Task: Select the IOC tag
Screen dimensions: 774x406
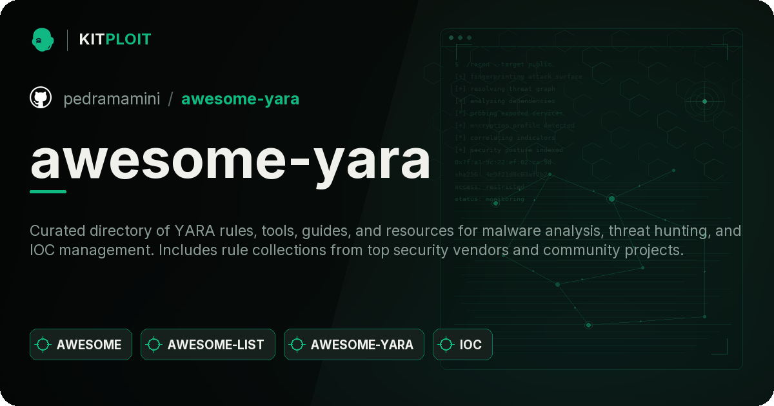Action: click(x=462, y=344)
